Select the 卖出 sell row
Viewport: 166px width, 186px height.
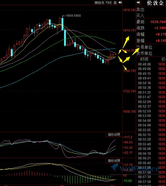(x=141, y=10)
